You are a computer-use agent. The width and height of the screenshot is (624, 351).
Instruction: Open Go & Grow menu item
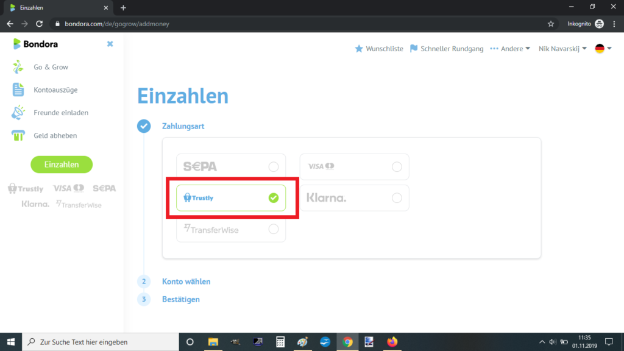click(51, 67)
